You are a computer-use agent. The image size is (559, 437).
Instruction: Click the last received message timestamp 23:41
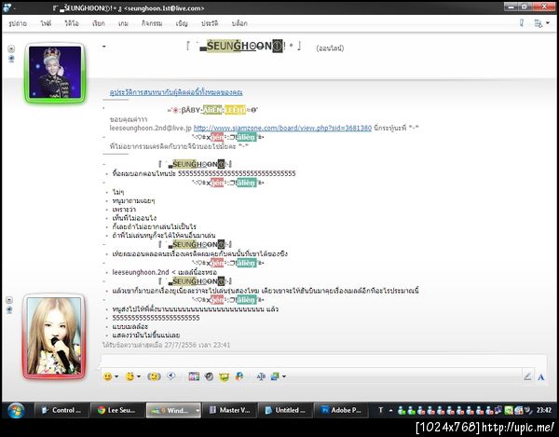[166, 345]
